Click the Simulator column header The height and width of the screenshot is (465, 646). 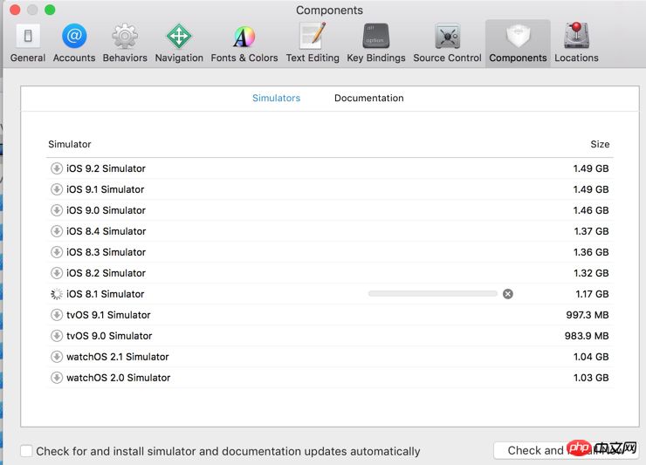coord(70,144)
